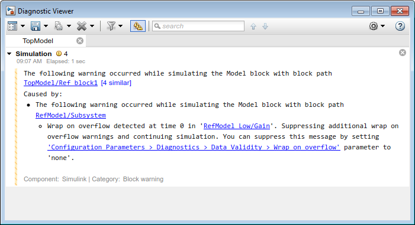This screenshot has height=225, width=415.
Task: Open the Save options dropdown arrow
Action: (46, 26)
